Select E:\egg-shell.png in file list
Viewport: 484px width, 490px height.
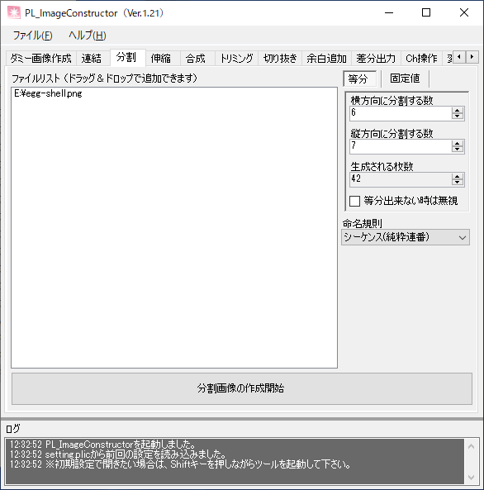(x=48, y=93)
